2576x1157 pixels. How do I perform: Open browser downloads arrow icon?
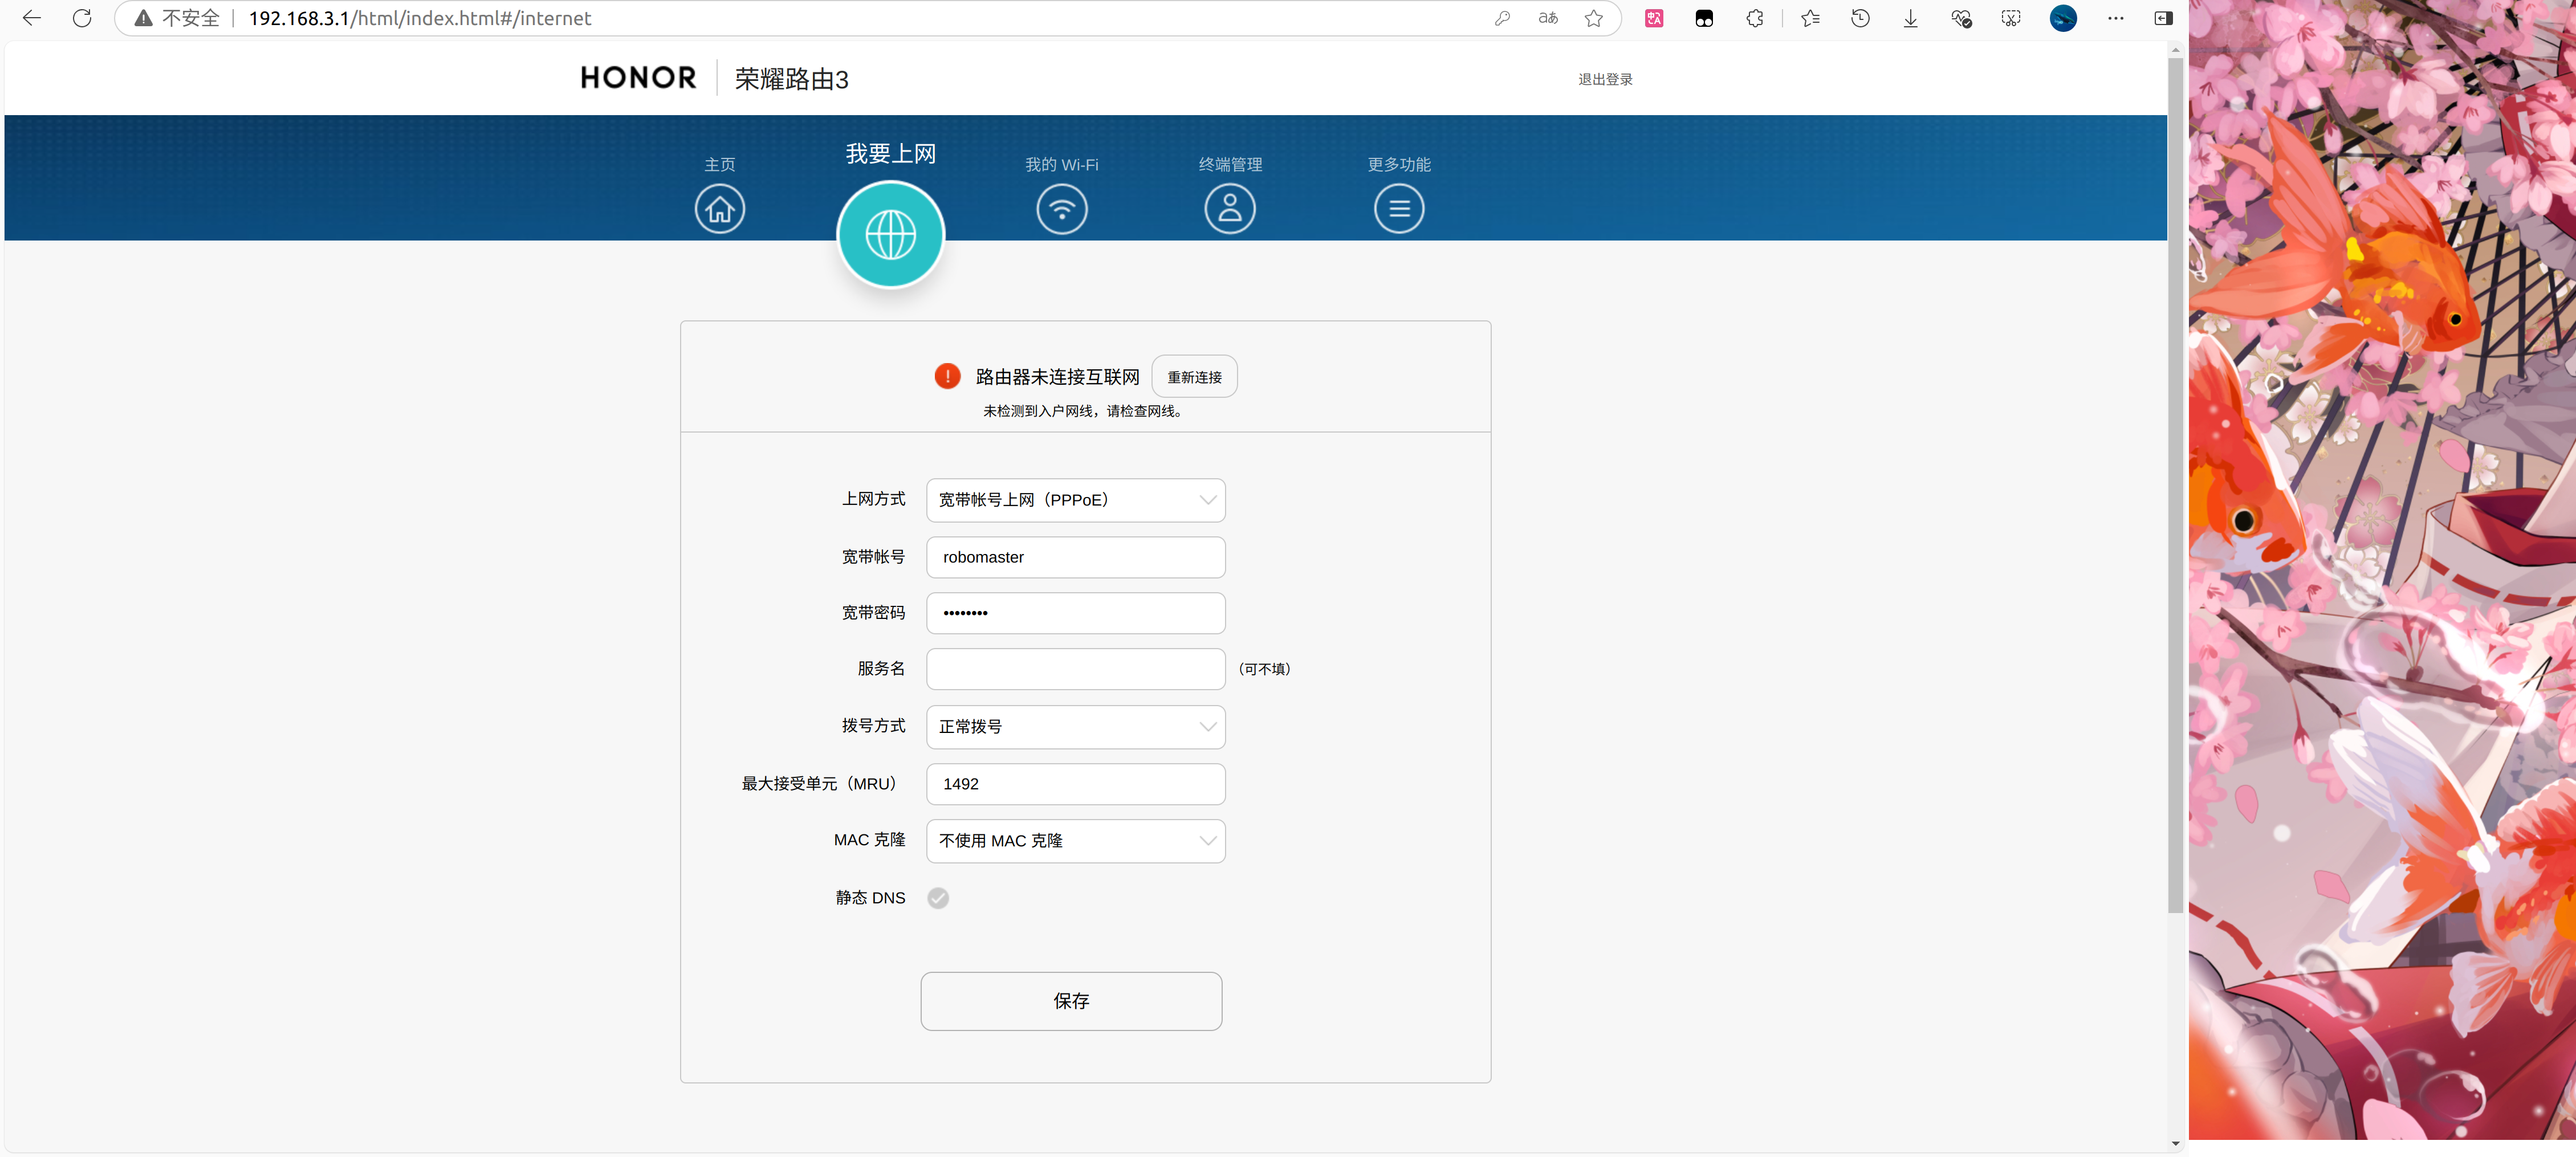pos(1910,18)
